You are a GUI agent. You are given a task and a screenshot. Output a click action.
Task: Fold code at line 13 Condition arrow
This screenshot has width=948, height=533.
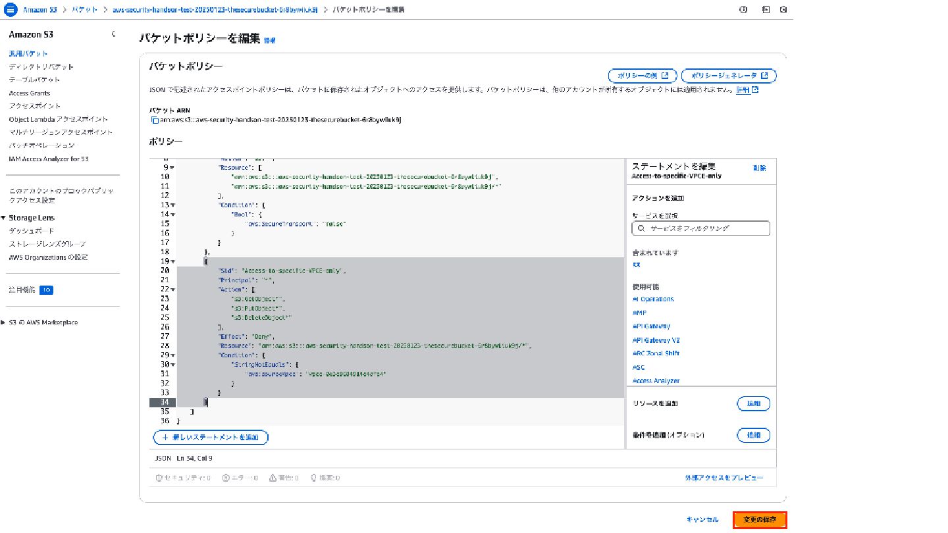point(172,205)
